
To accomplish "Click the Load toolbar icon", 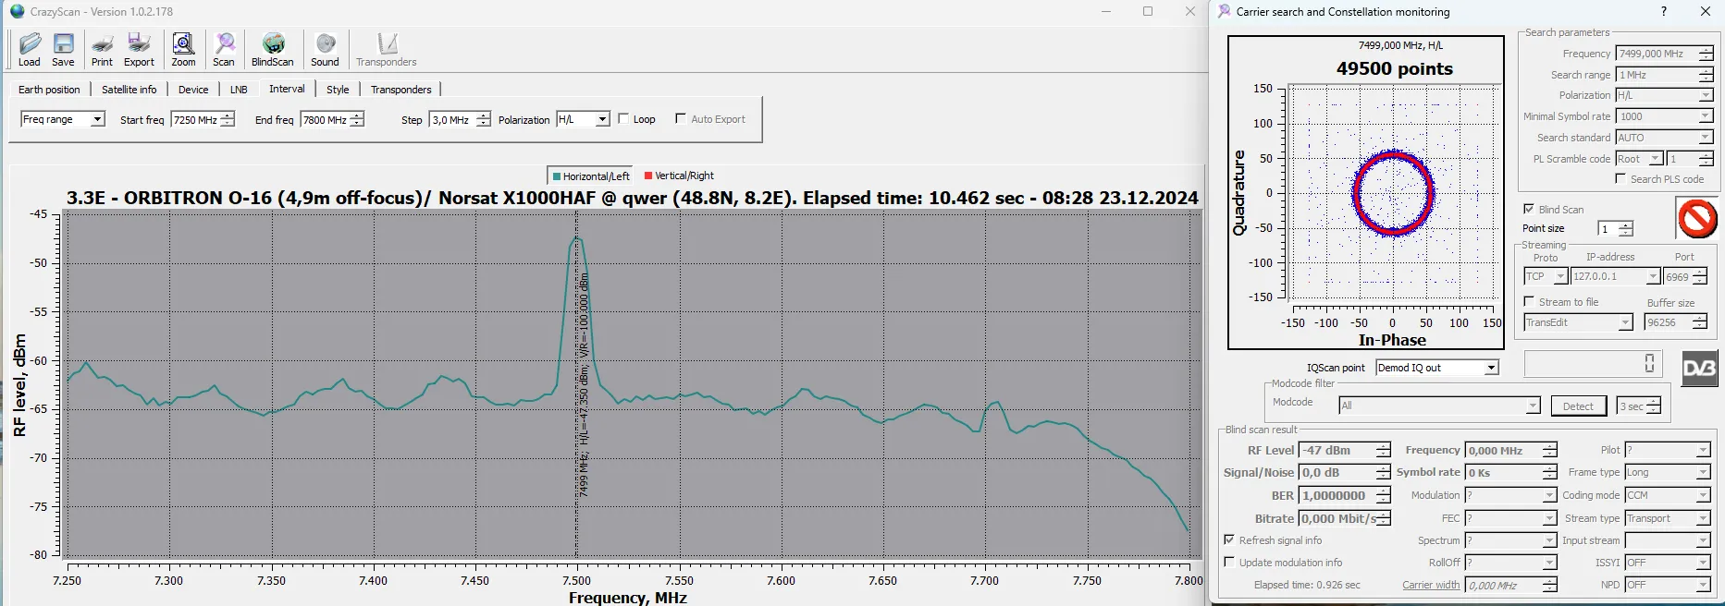I will [x=30, y=50].
